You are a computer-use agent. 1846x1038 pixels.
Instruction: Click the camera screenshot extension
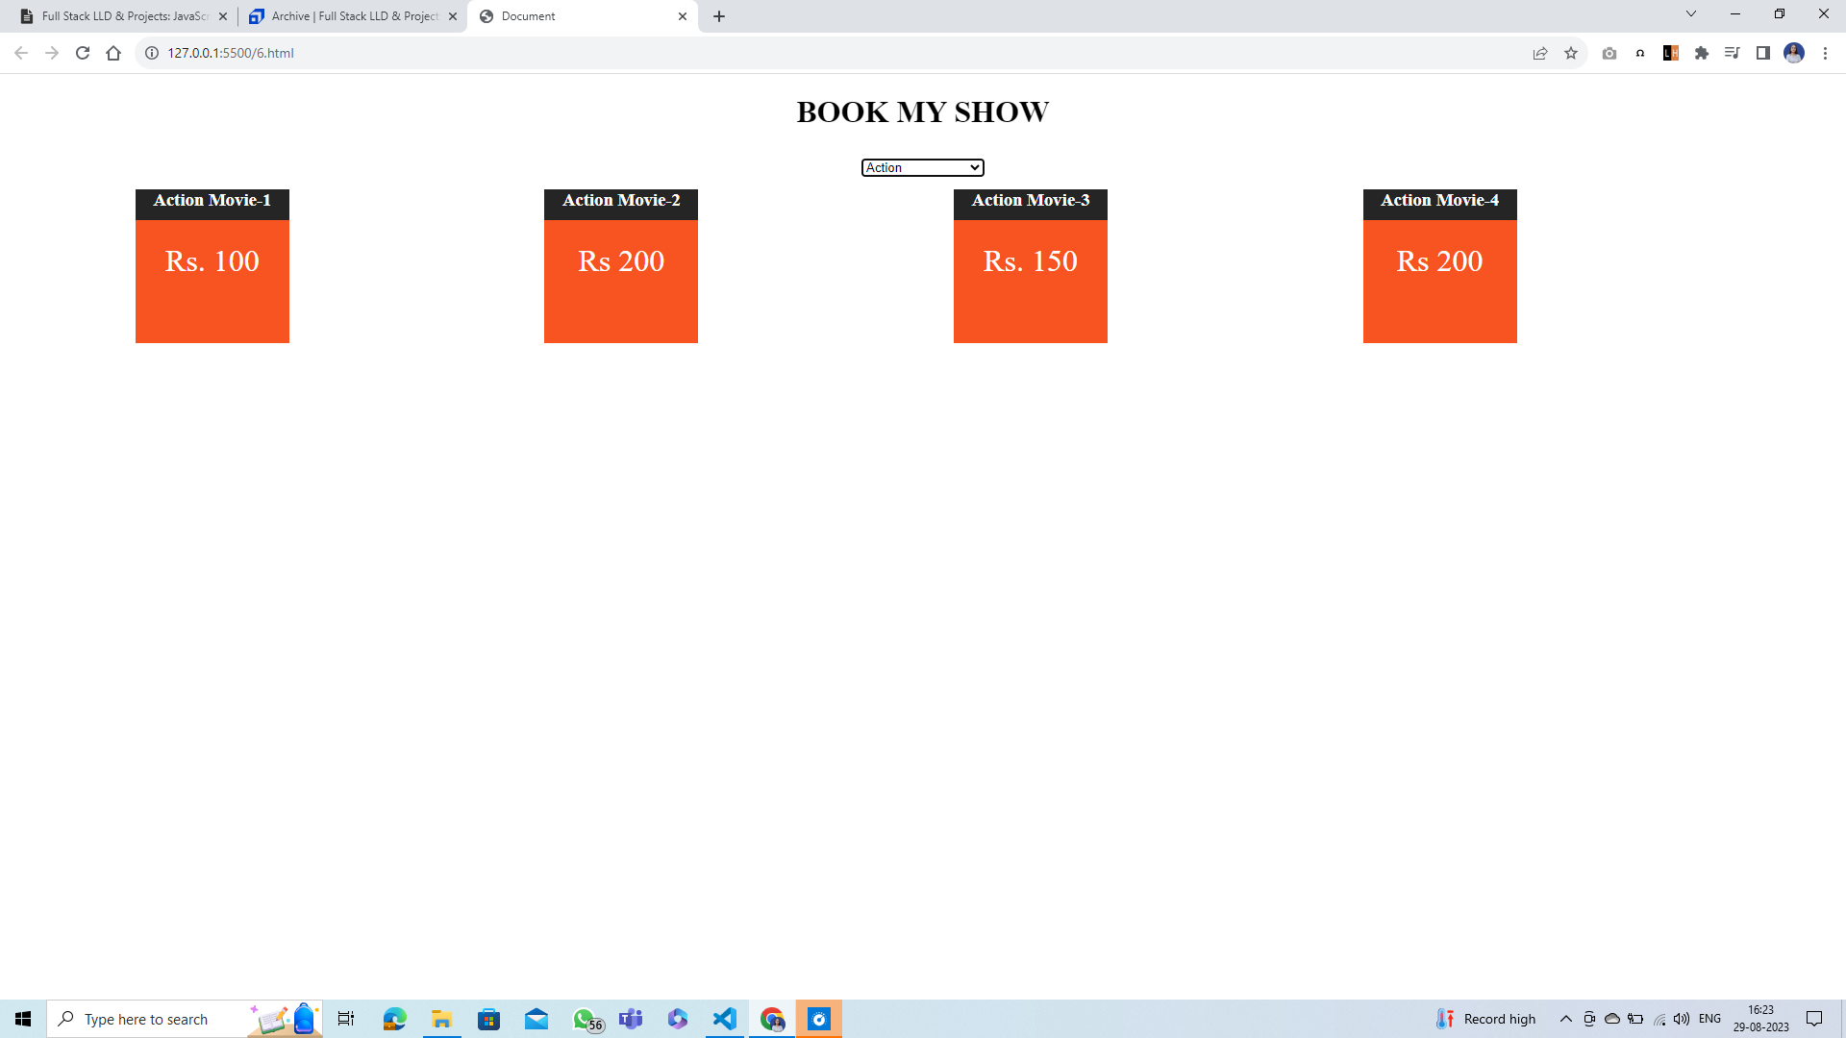point(1609,53)
